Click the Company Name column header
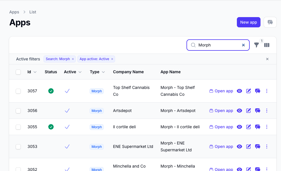This screenshot has width=281, height=171. (128, 72)
